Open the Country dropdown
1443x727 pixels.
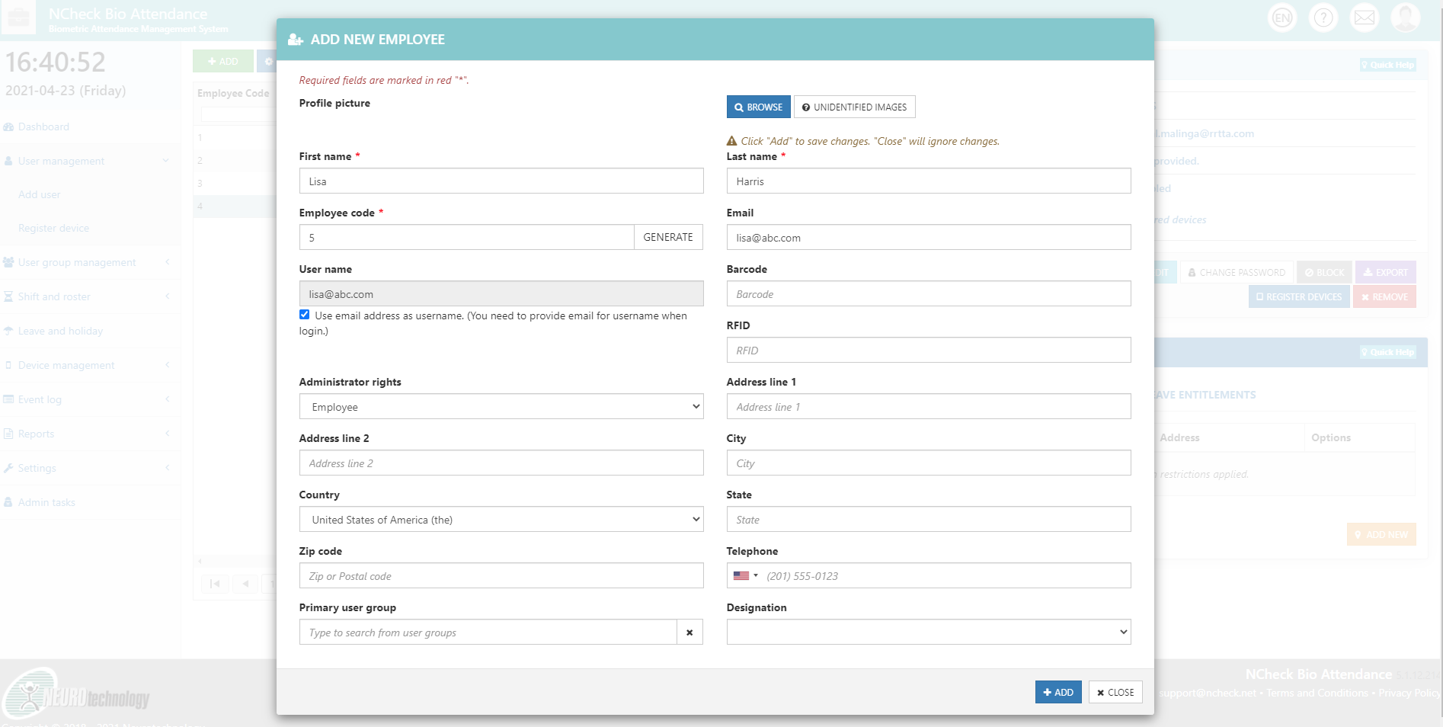[x=501, y=519]
